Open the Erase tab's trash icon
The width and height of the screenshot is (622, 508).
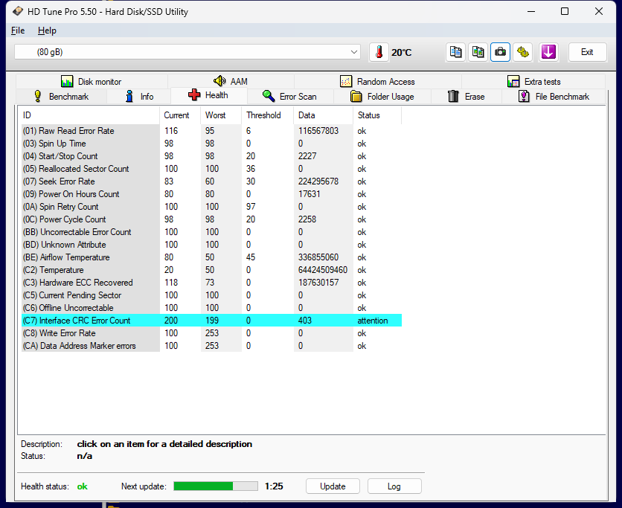[x=452, y=96]
